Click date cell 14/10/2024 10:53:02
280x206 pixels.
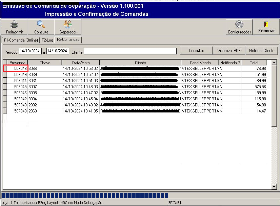(81, 69)
